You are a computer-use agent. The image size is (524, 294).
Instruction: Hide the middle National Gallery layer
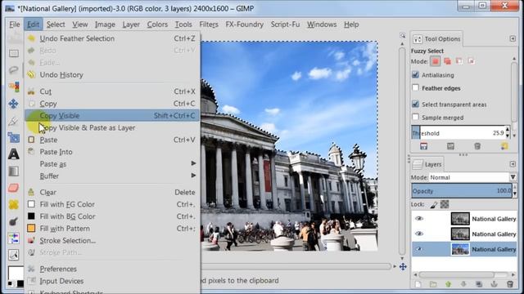[x=419, y=234]
